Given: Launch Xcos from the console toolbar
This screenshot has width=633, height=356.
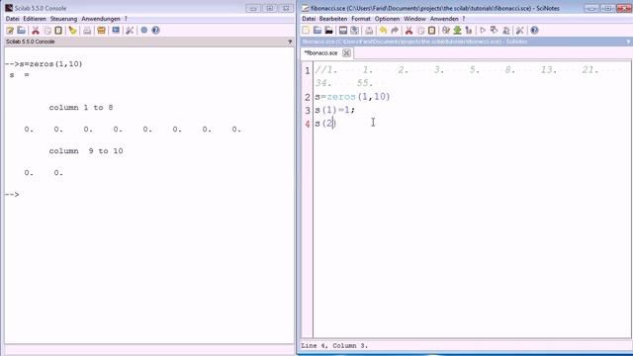Looking at the screenshot, I should 116,31.
